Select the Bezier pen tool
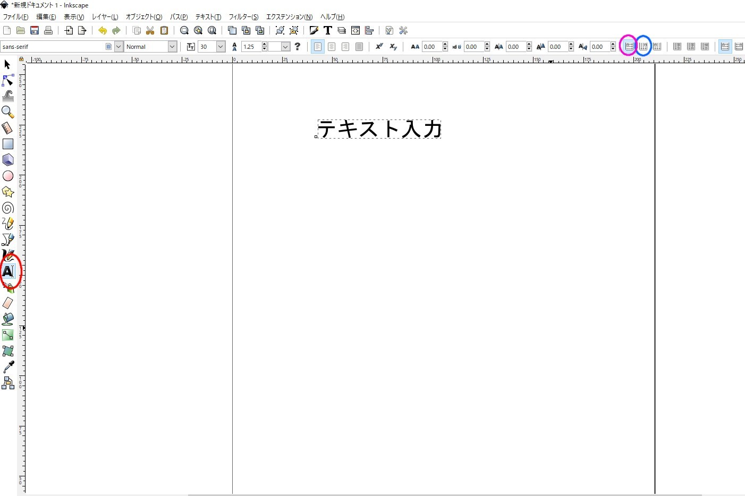745x496 pixels. (7, 240)
